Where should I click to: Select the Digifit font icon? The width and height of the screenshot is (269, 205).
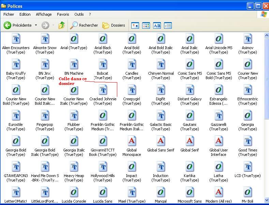pos(161,90)
